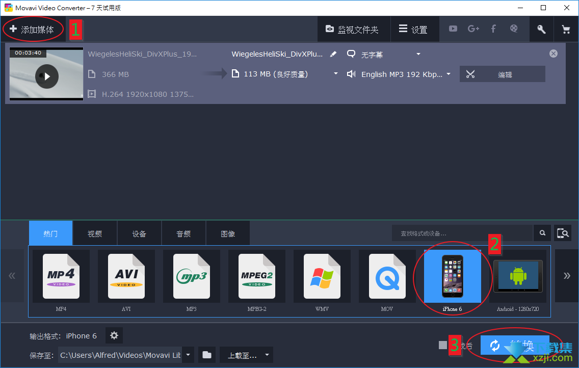Click the browse folder icon
The width and height of the screenshot is (579, 368).
tap(207, 355)
